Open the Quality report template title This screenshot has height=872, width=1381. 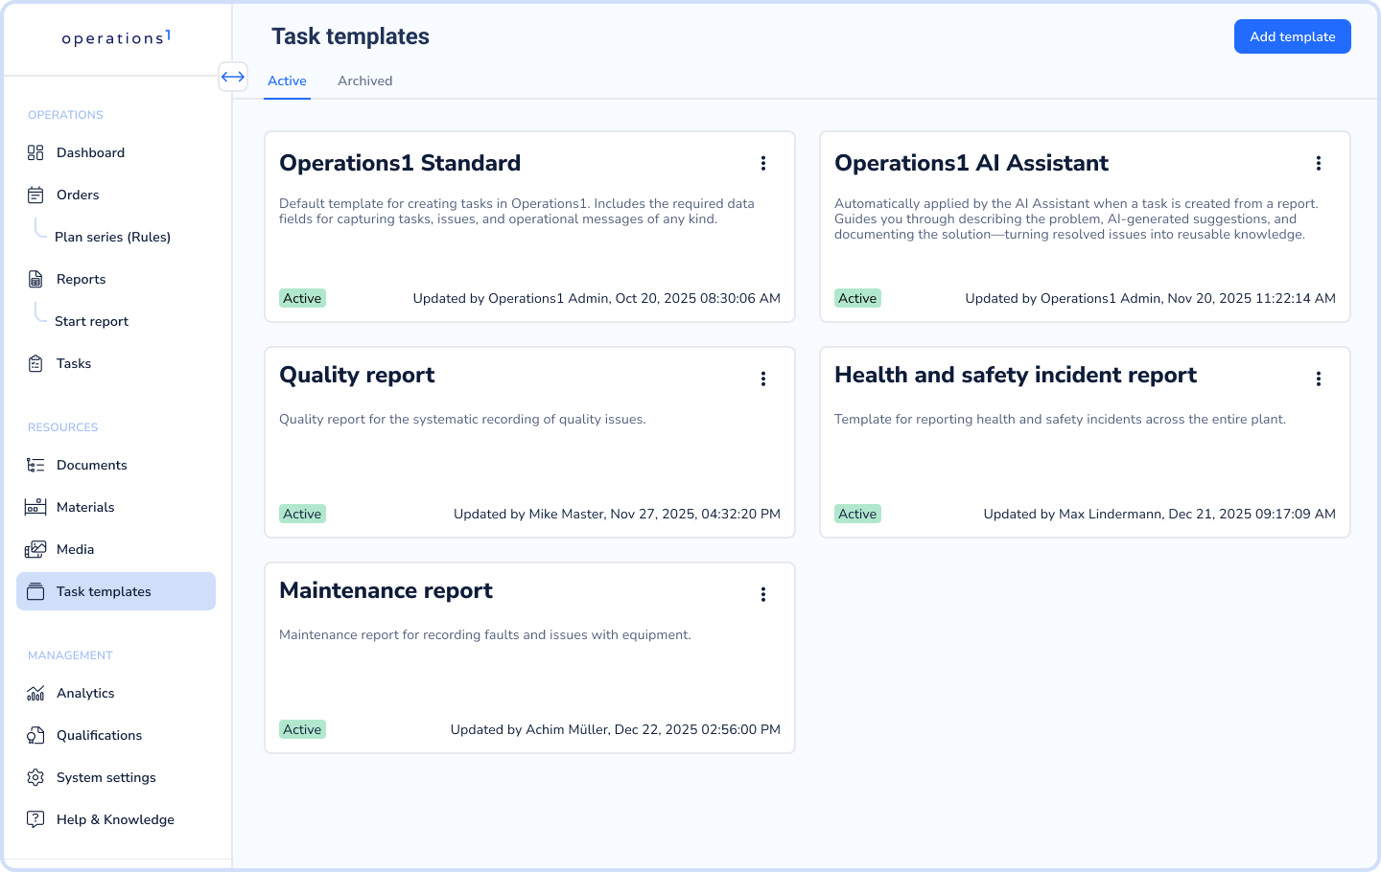pos(357,375)
